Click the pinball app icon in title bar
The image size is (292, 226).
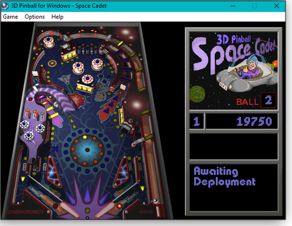point(5,6)
